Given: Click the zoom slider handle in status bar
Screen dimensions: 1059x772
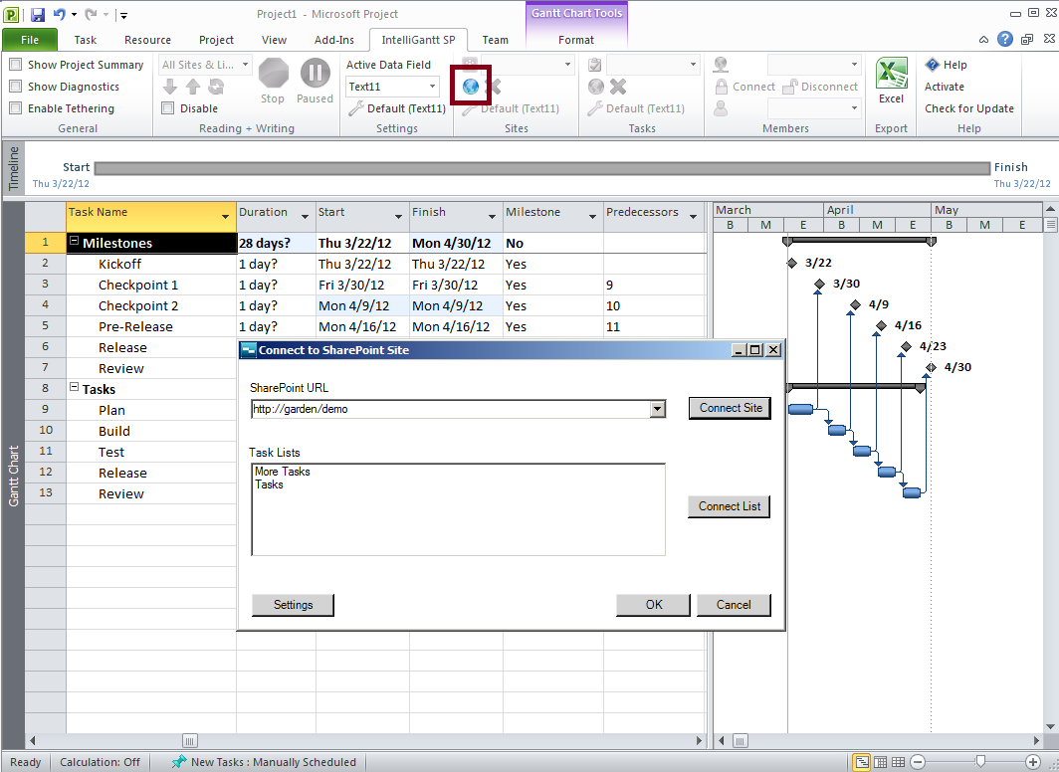Looking at the screenshot, I should [x=980, y=761].
